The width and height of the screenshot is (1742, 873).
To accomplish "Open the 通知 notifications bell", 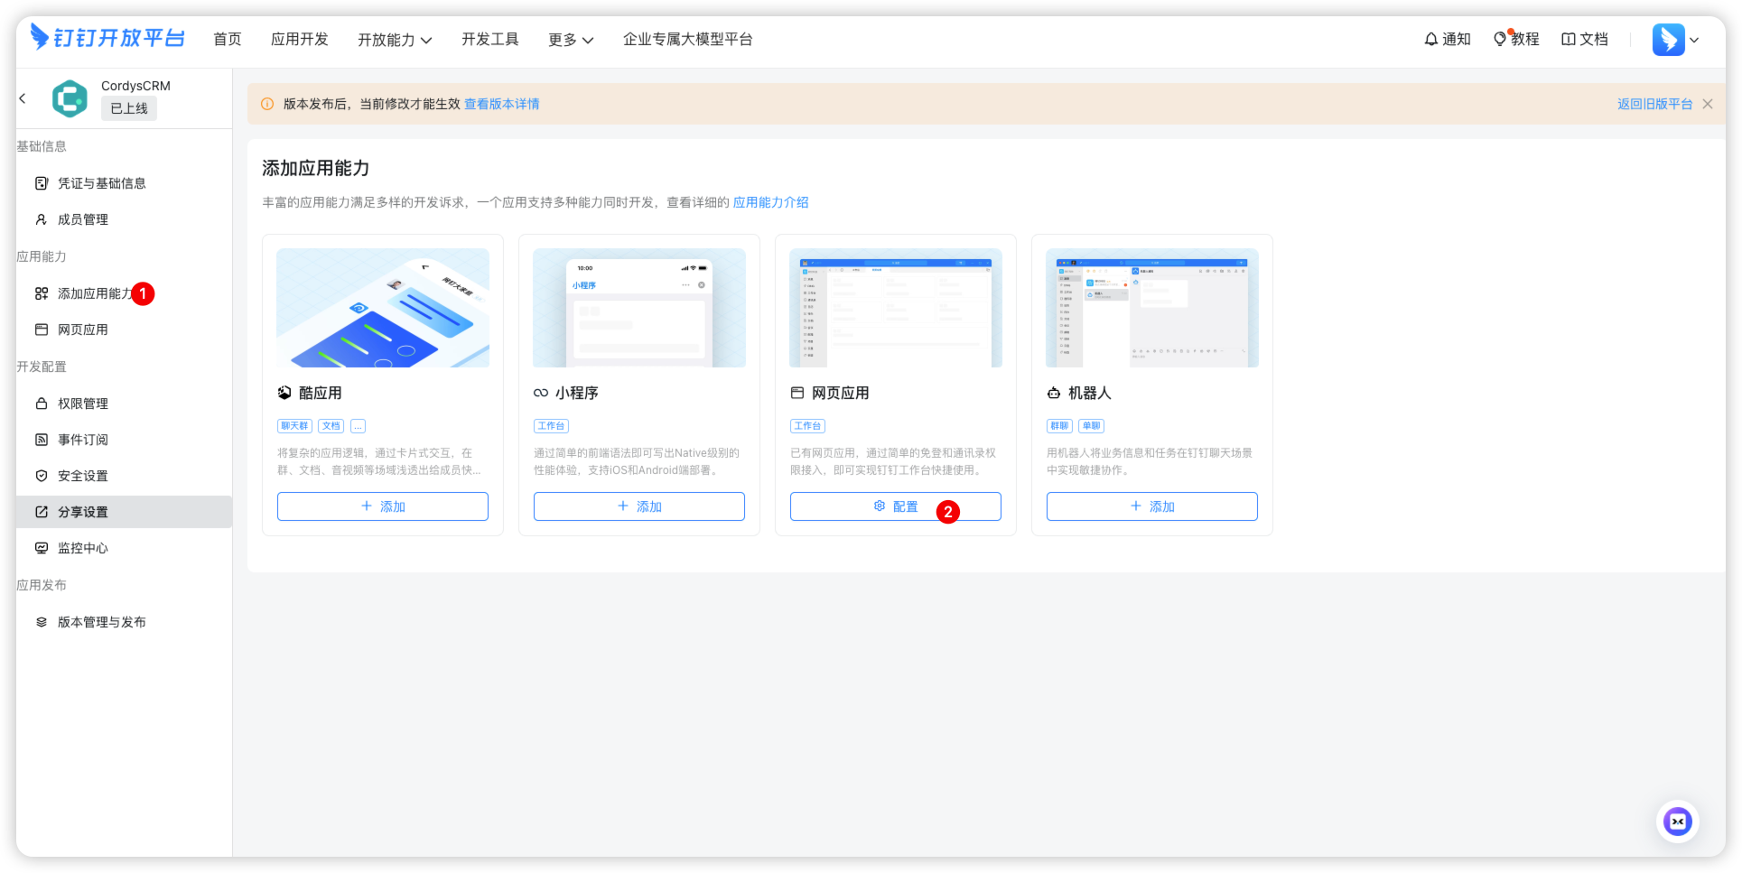I will pos(1447,39).
